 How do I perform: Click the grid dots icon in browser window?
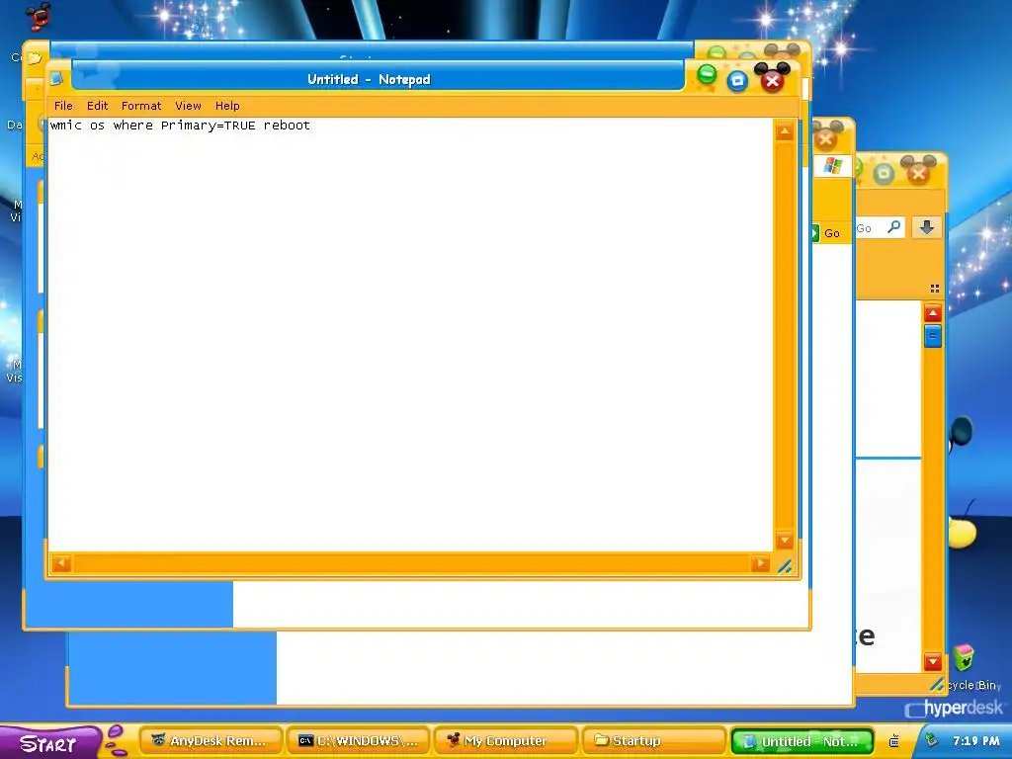(935, 289)
